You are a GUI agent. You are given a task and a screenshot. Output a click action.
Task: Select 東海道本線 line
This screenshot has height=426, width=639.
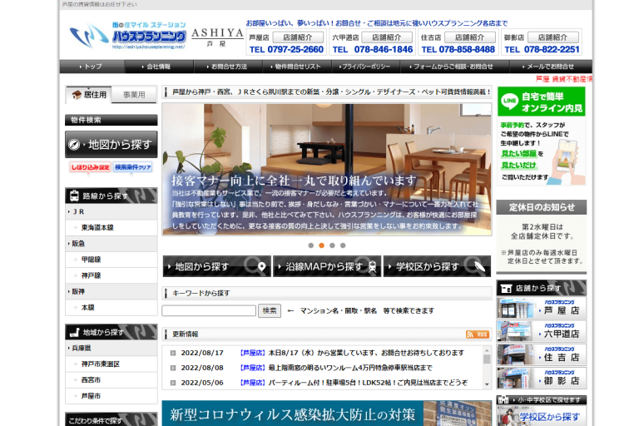(111, 227)
